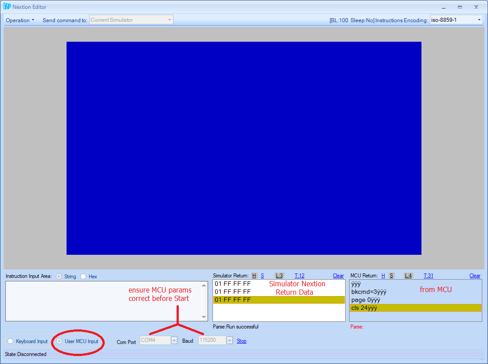Click scroll-up arrow in Instruction Input Area

tap(204, 285)
